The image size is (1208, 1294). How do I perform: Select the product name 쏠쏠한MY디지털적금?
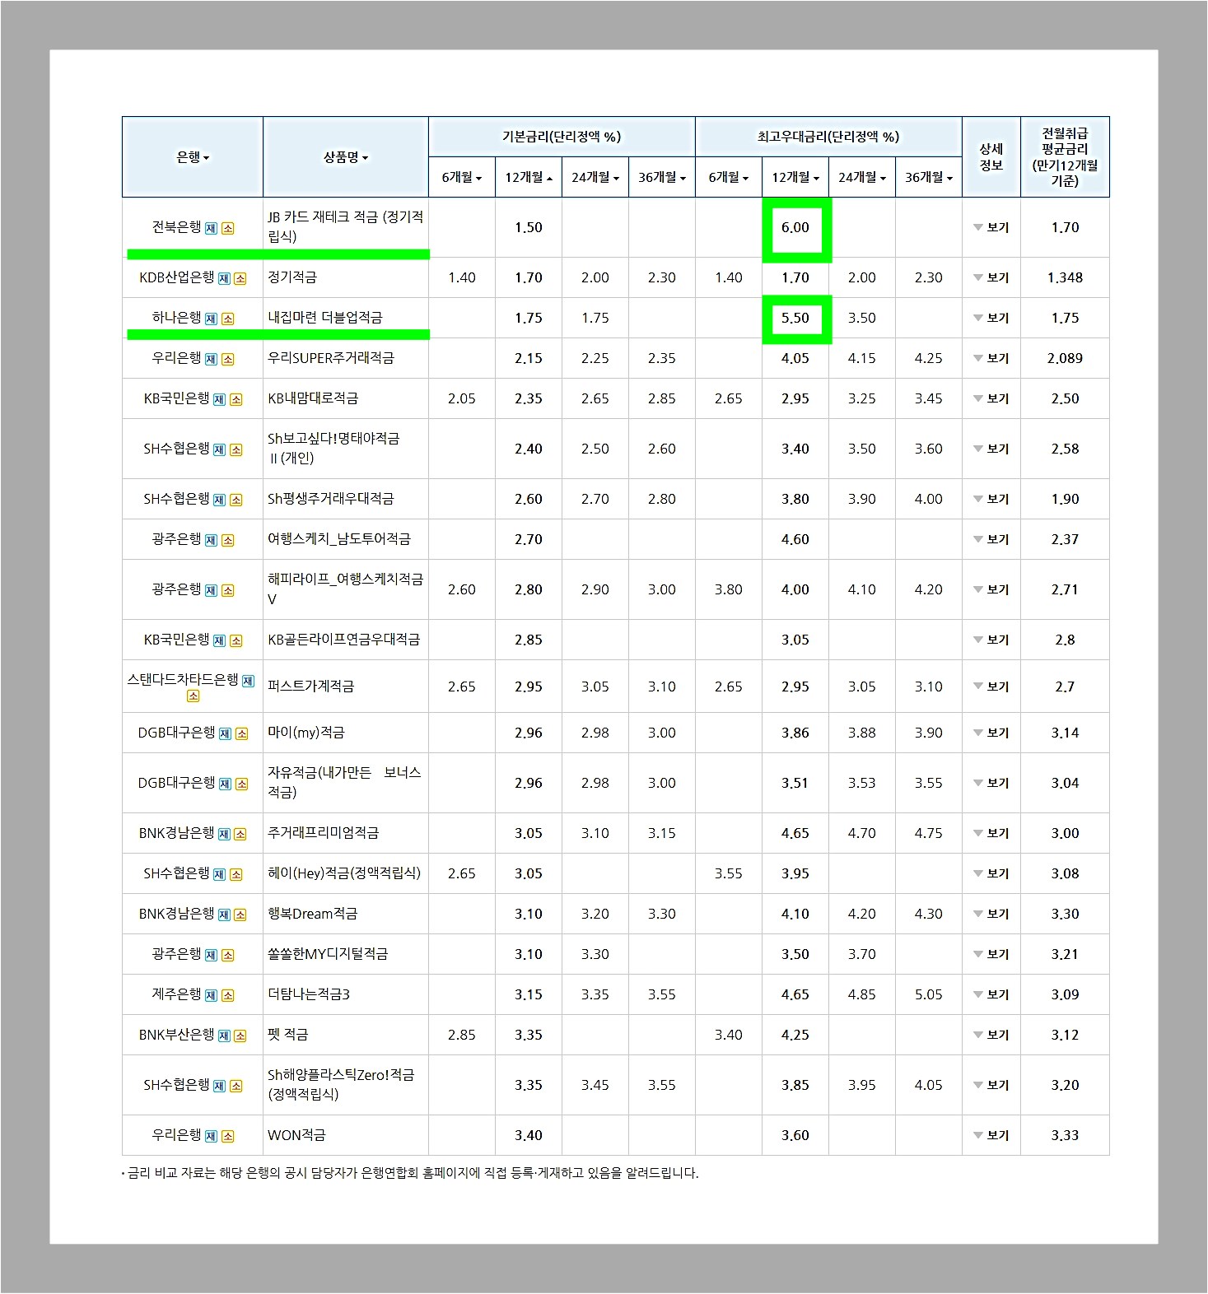[x=328, y=955]
